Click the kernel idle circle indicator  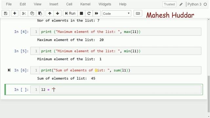tap(205, 4)
